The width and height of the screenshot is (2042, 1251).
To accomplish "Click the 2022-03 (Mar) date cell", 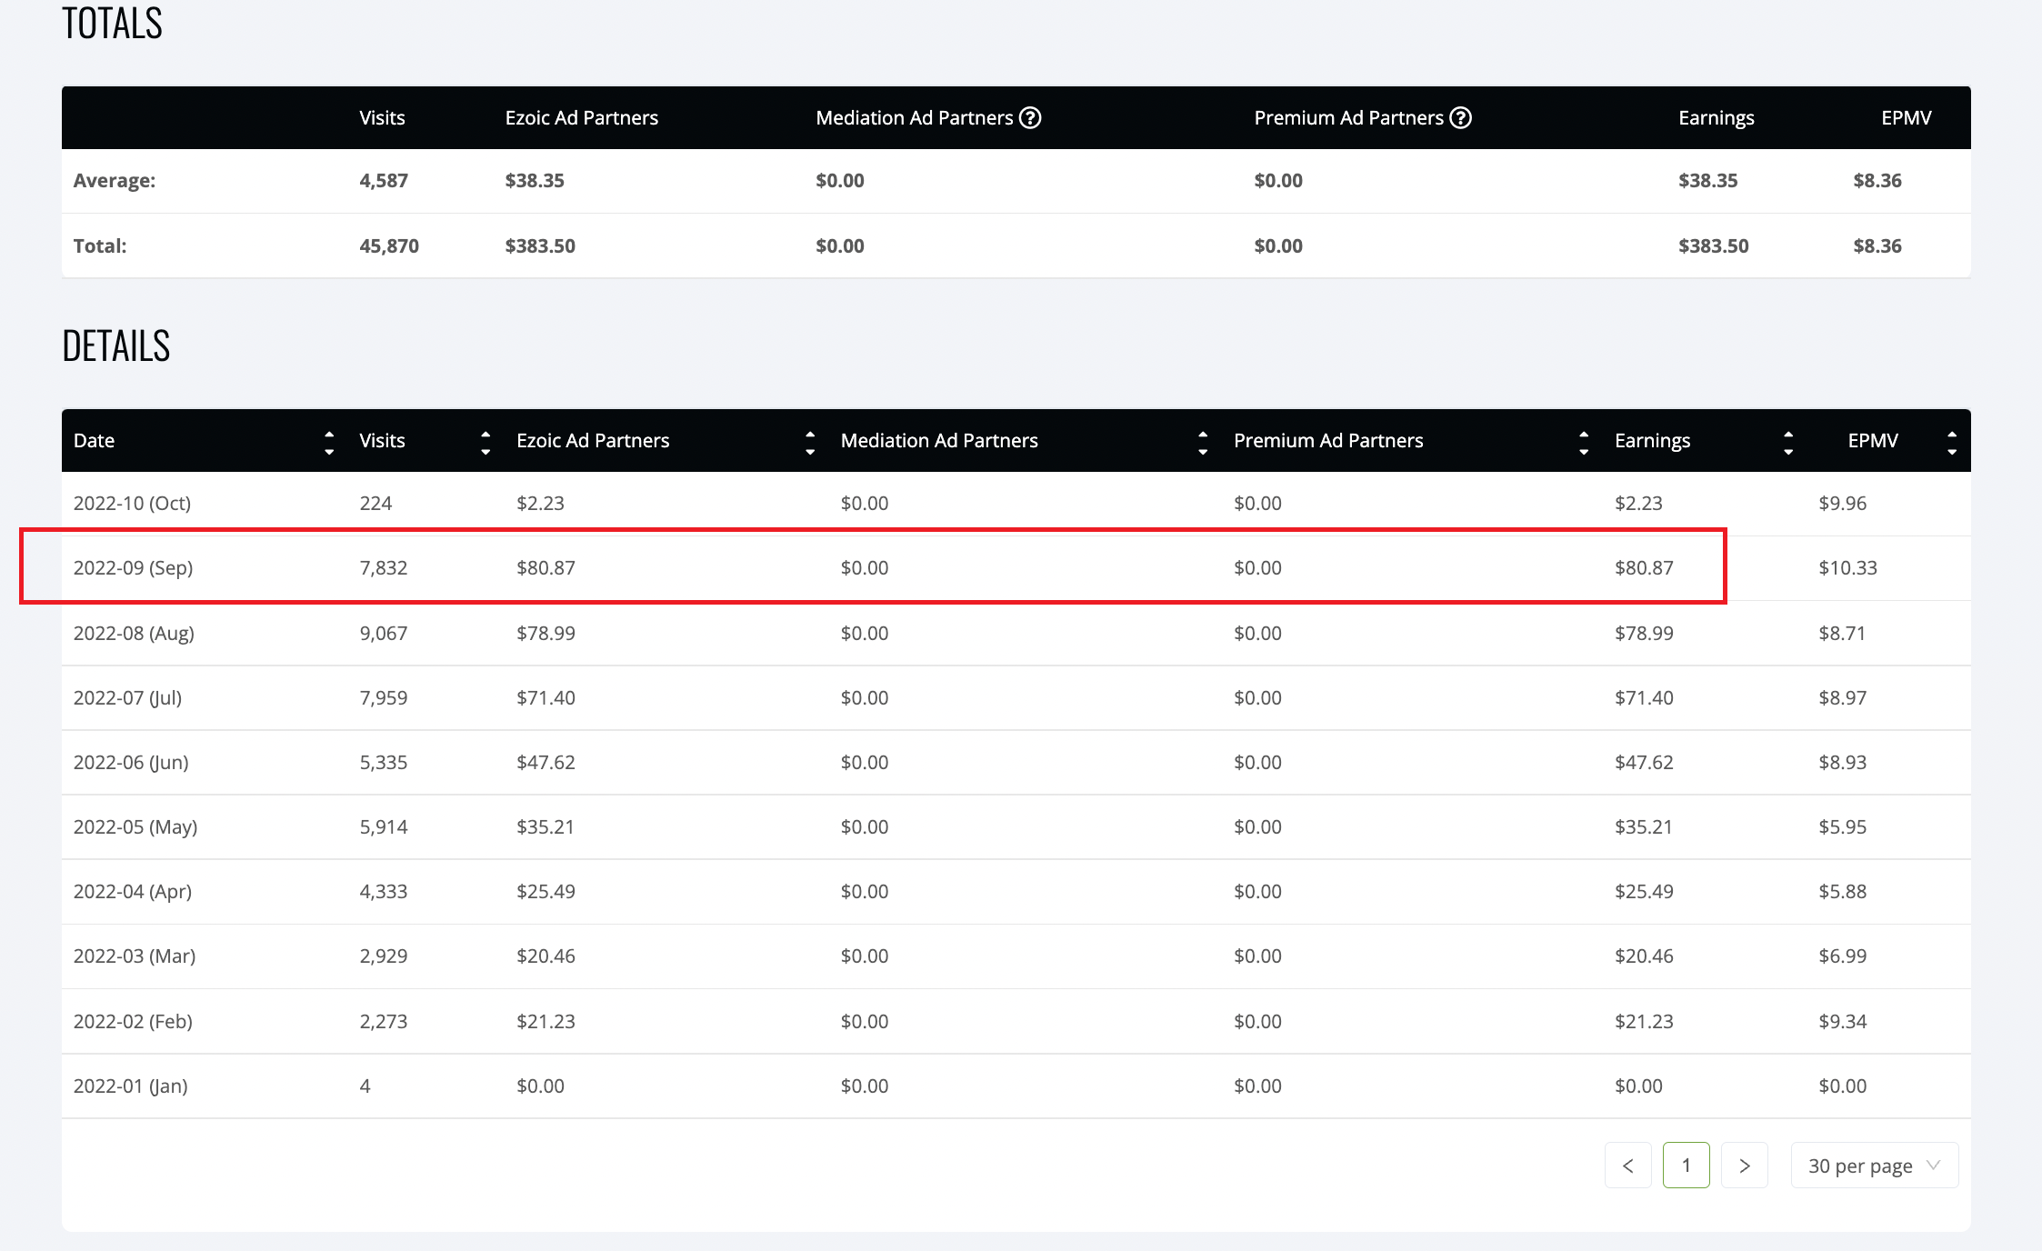I will point(135,956).
